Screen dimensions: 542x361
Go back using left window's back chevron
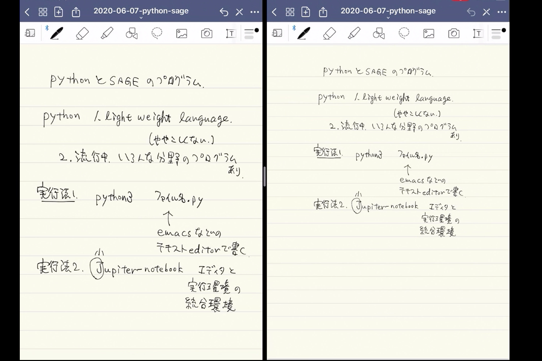(27, 13)
